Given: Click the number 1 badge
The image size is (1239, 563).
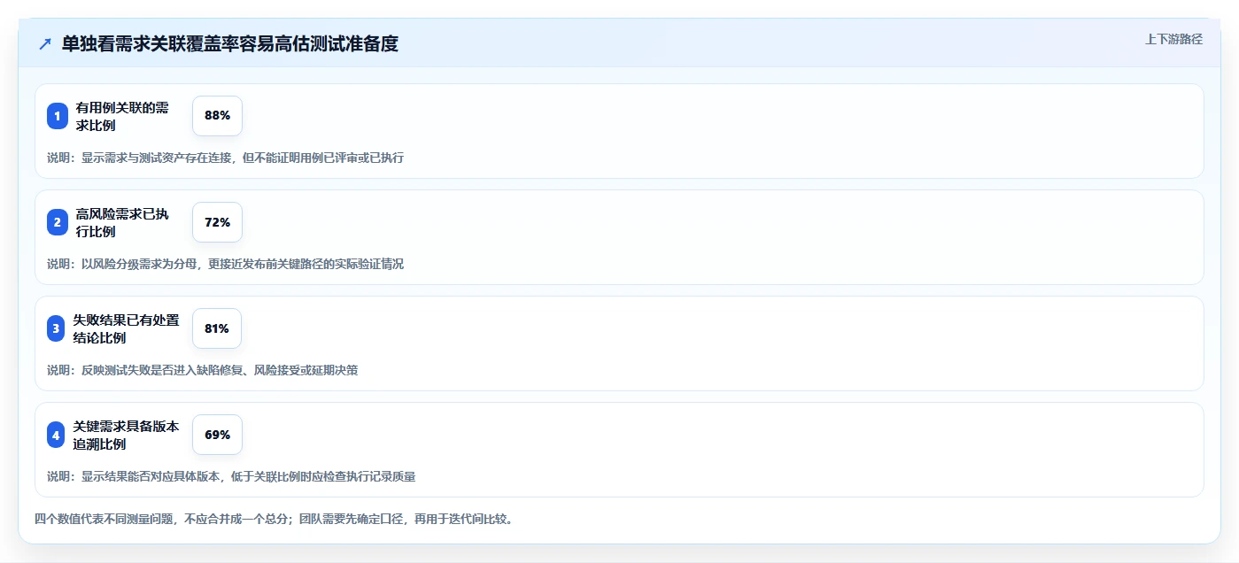Looking at the screenshot, I should tap(58, 116).
